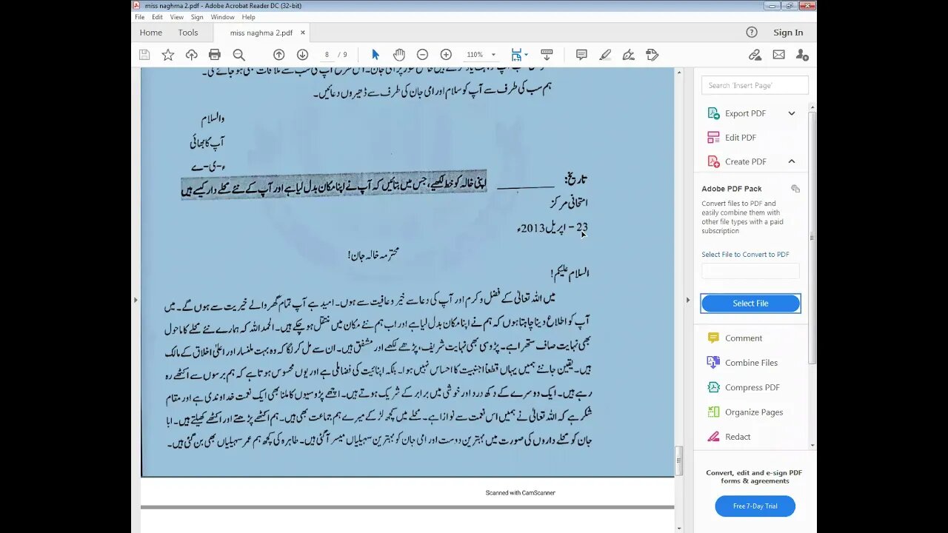Image resolution: width=948 pixels, height=533 pixels.
Task: Click the stamp tool toolbar icon
Action: [x=652, y=55]
